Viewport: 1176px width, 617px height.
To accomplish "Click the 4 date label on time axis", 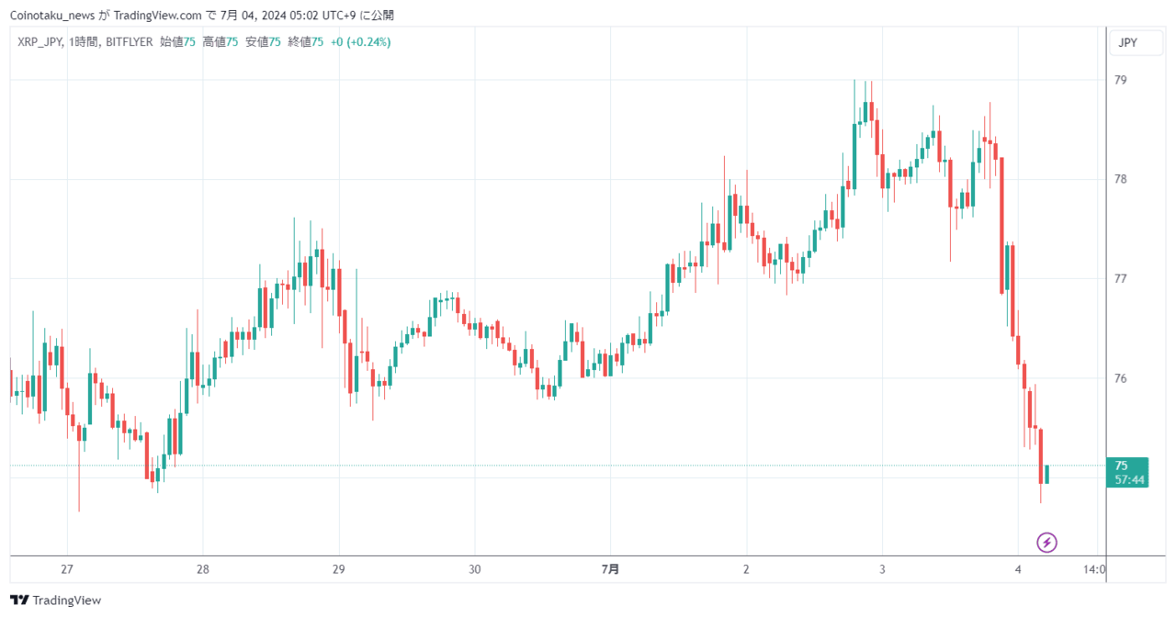I will [x=1018, y=569].
